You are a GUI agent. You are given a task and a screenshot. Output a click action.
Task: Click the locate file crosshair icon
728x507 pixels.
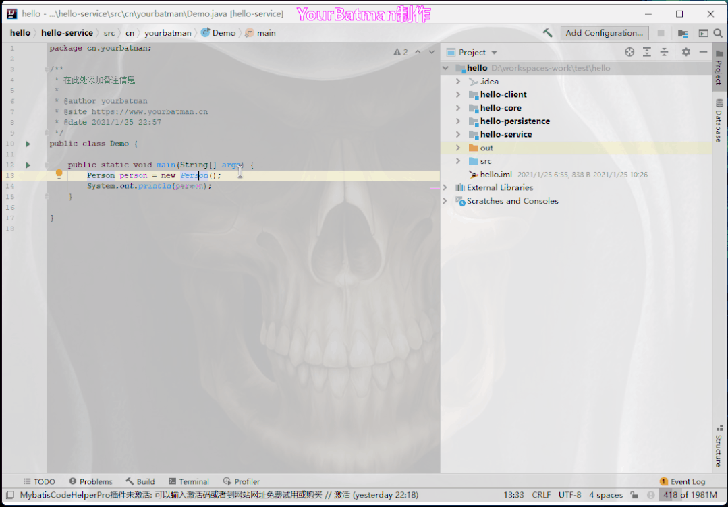point(629,52)
